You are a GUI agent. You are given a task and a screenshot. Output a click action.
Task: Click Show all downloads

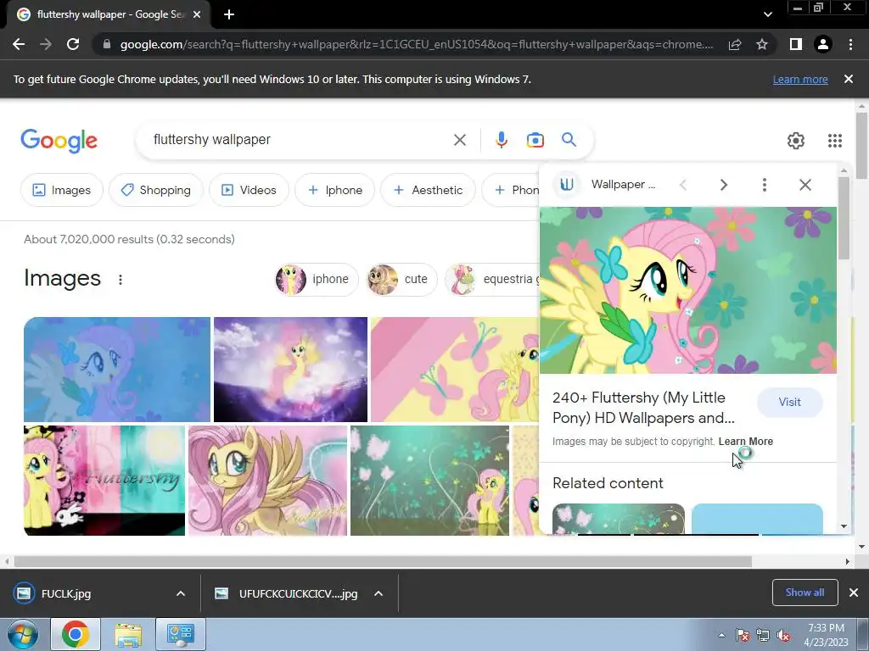805,593
